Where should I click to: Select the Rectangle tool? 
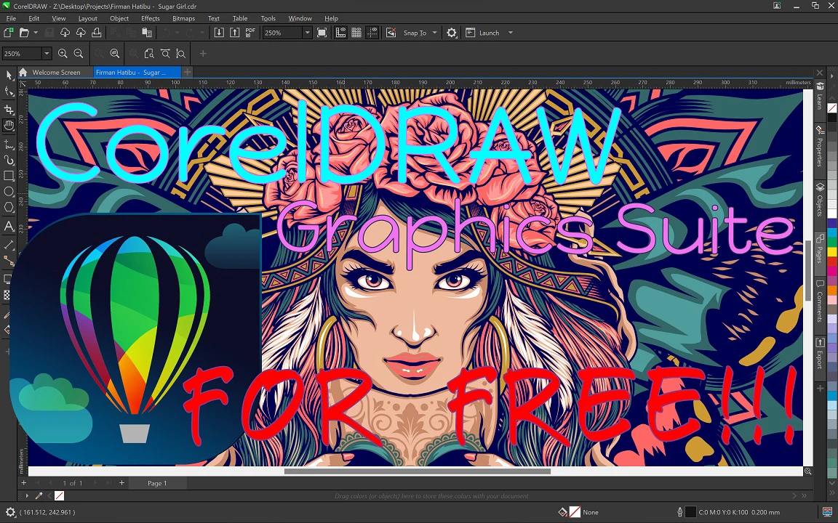click(x=9, y=176)
